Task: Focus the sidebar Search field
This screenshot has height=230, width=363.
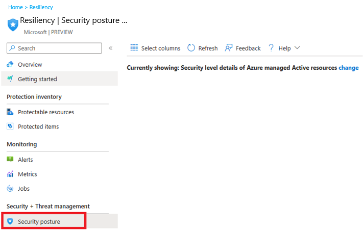Action: point(54,48)
